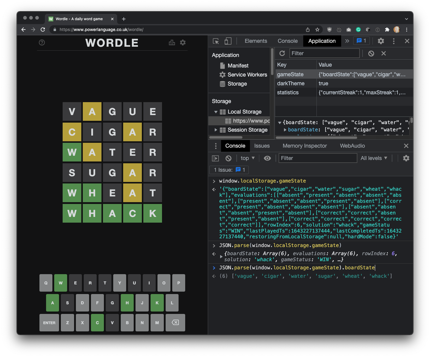Toggle the console sidebar panel

point(216,158)
